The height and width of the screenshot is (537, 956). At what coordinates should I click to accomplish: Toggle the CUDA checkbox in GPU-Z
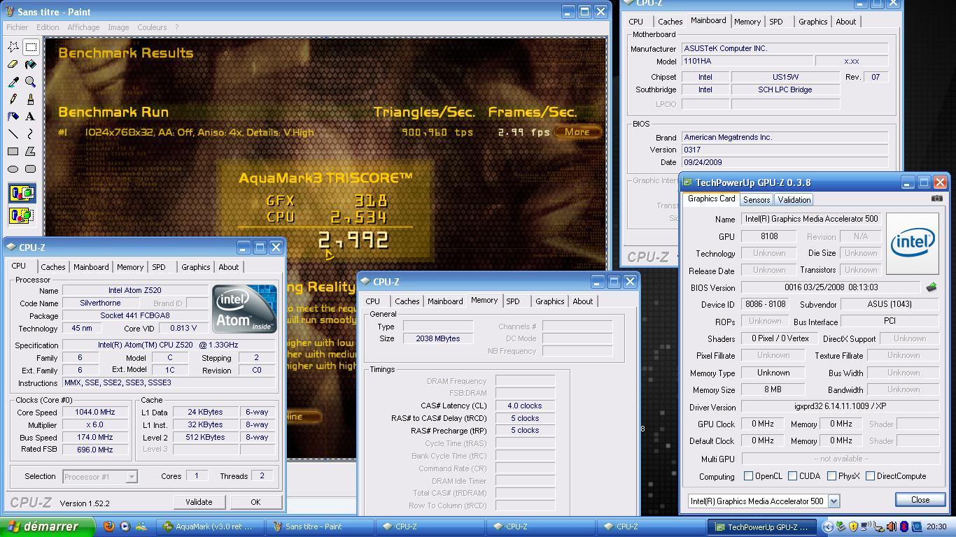(792, 476)
